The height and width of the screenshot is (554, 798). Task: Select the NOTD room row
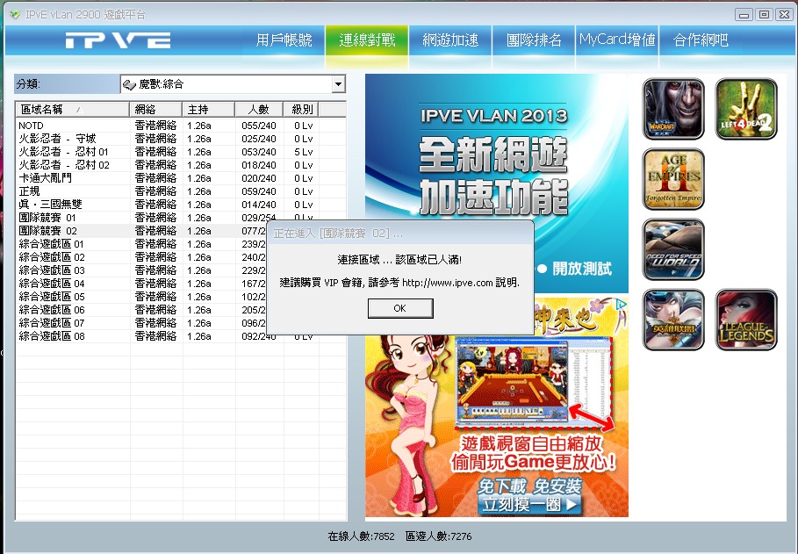click(x=181, y=126)
